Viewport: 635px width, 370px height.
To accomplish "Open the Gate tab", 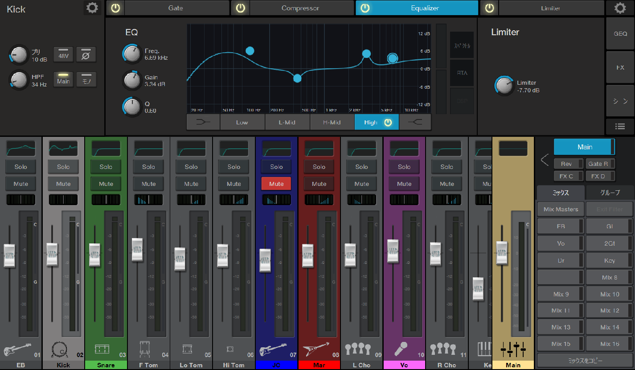I will coord(176,8).
